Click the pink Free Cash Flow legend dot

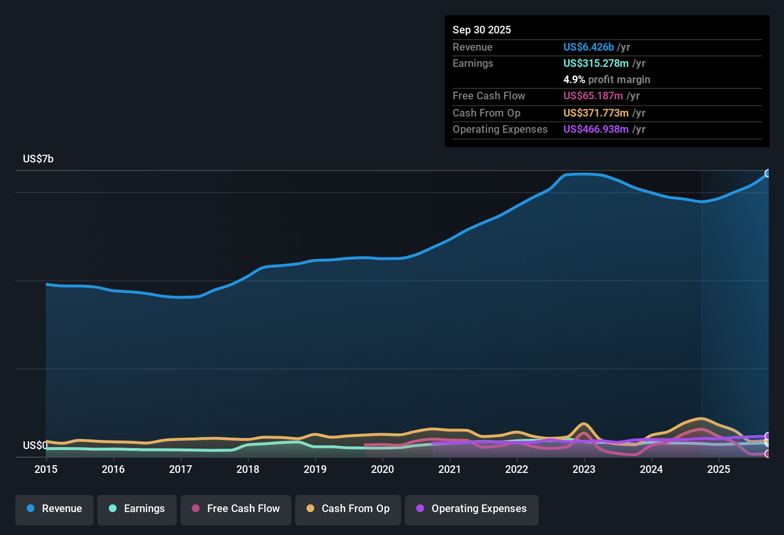195,509
